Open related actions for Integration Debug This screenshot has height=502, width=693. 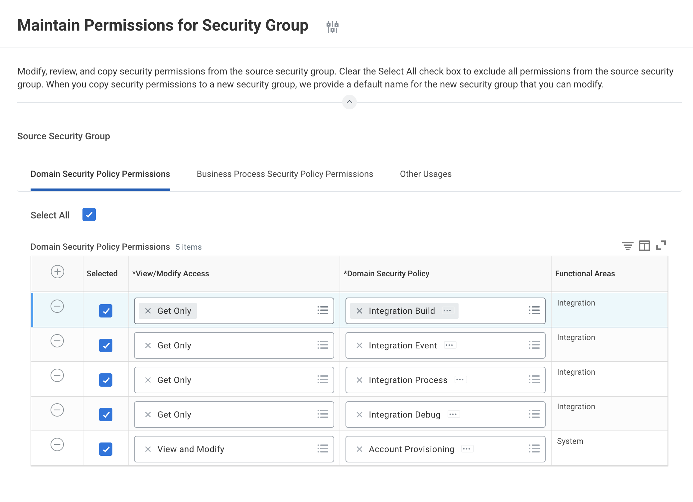point(453,414)
